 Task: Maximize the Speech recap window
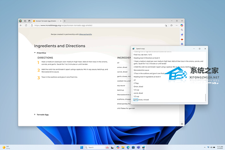(x=199, y=48)
